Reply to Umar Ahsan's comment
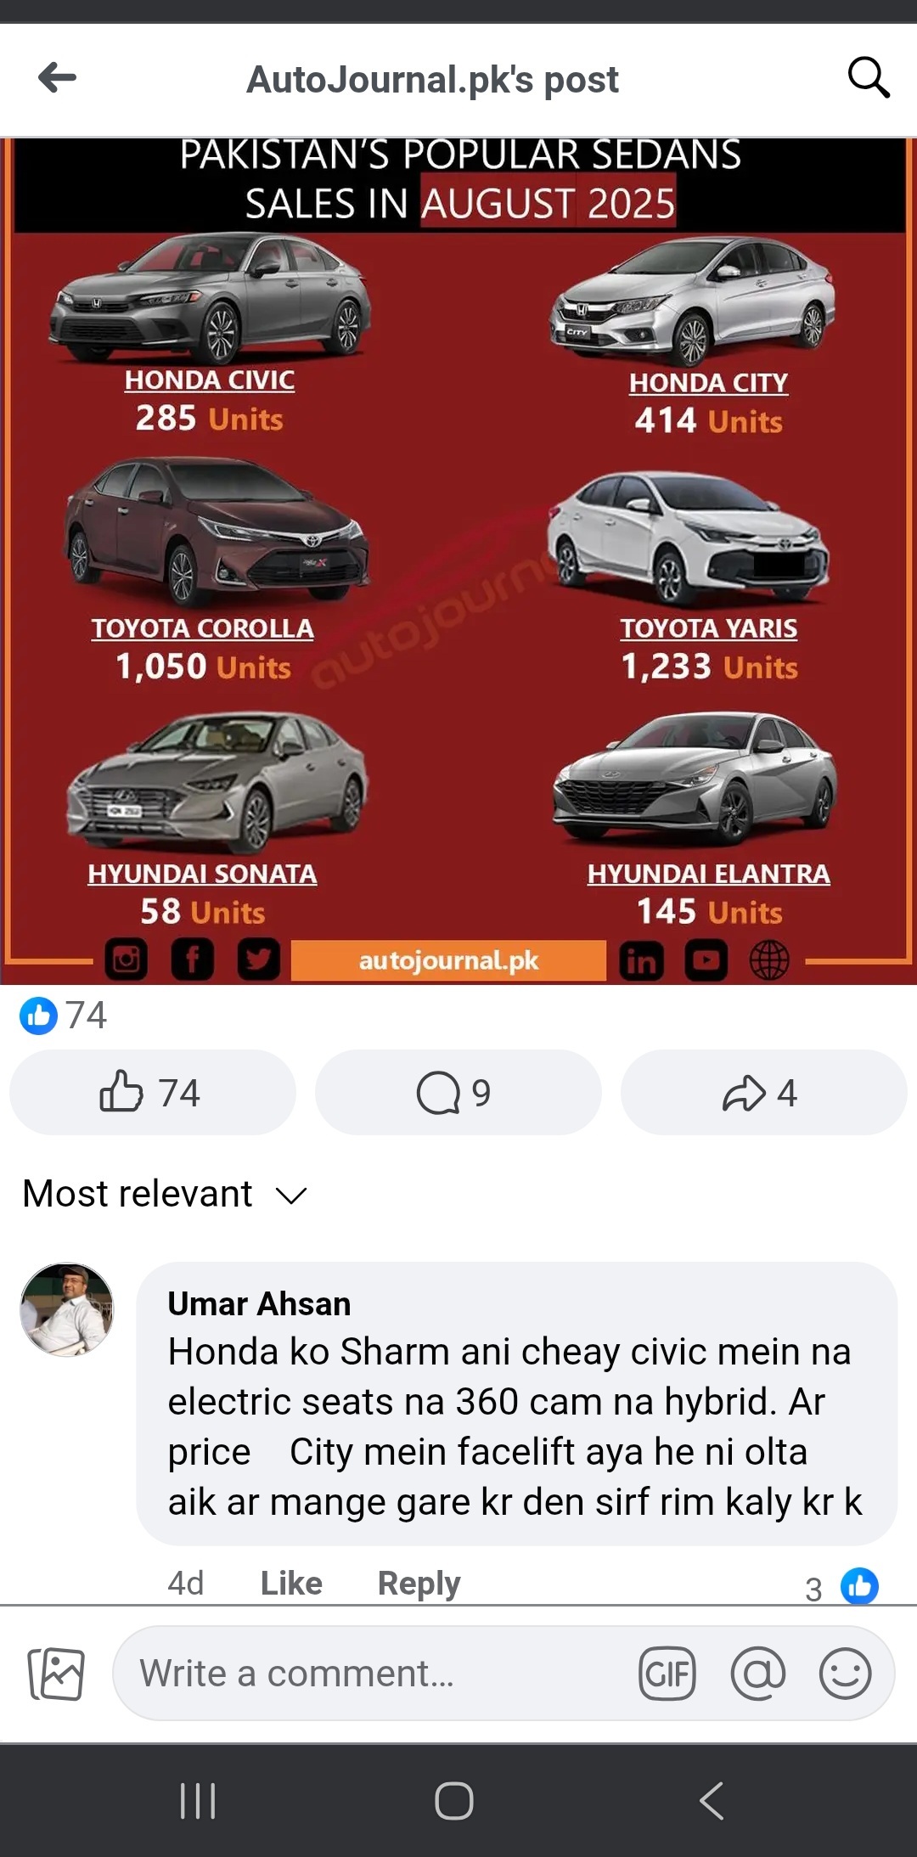 [419, 1583]
